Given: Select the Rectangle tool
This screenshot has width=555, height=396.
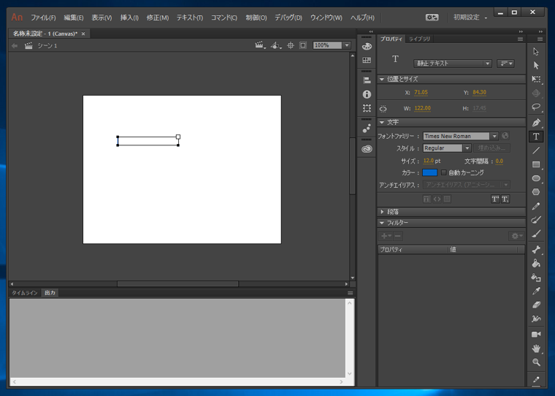Looking at the screenshot, I should tap(536, 164).
